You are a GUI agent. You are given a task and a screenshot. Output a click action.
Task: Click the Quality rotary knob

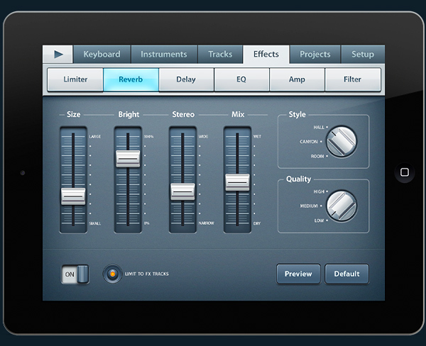tap(342, 206)
